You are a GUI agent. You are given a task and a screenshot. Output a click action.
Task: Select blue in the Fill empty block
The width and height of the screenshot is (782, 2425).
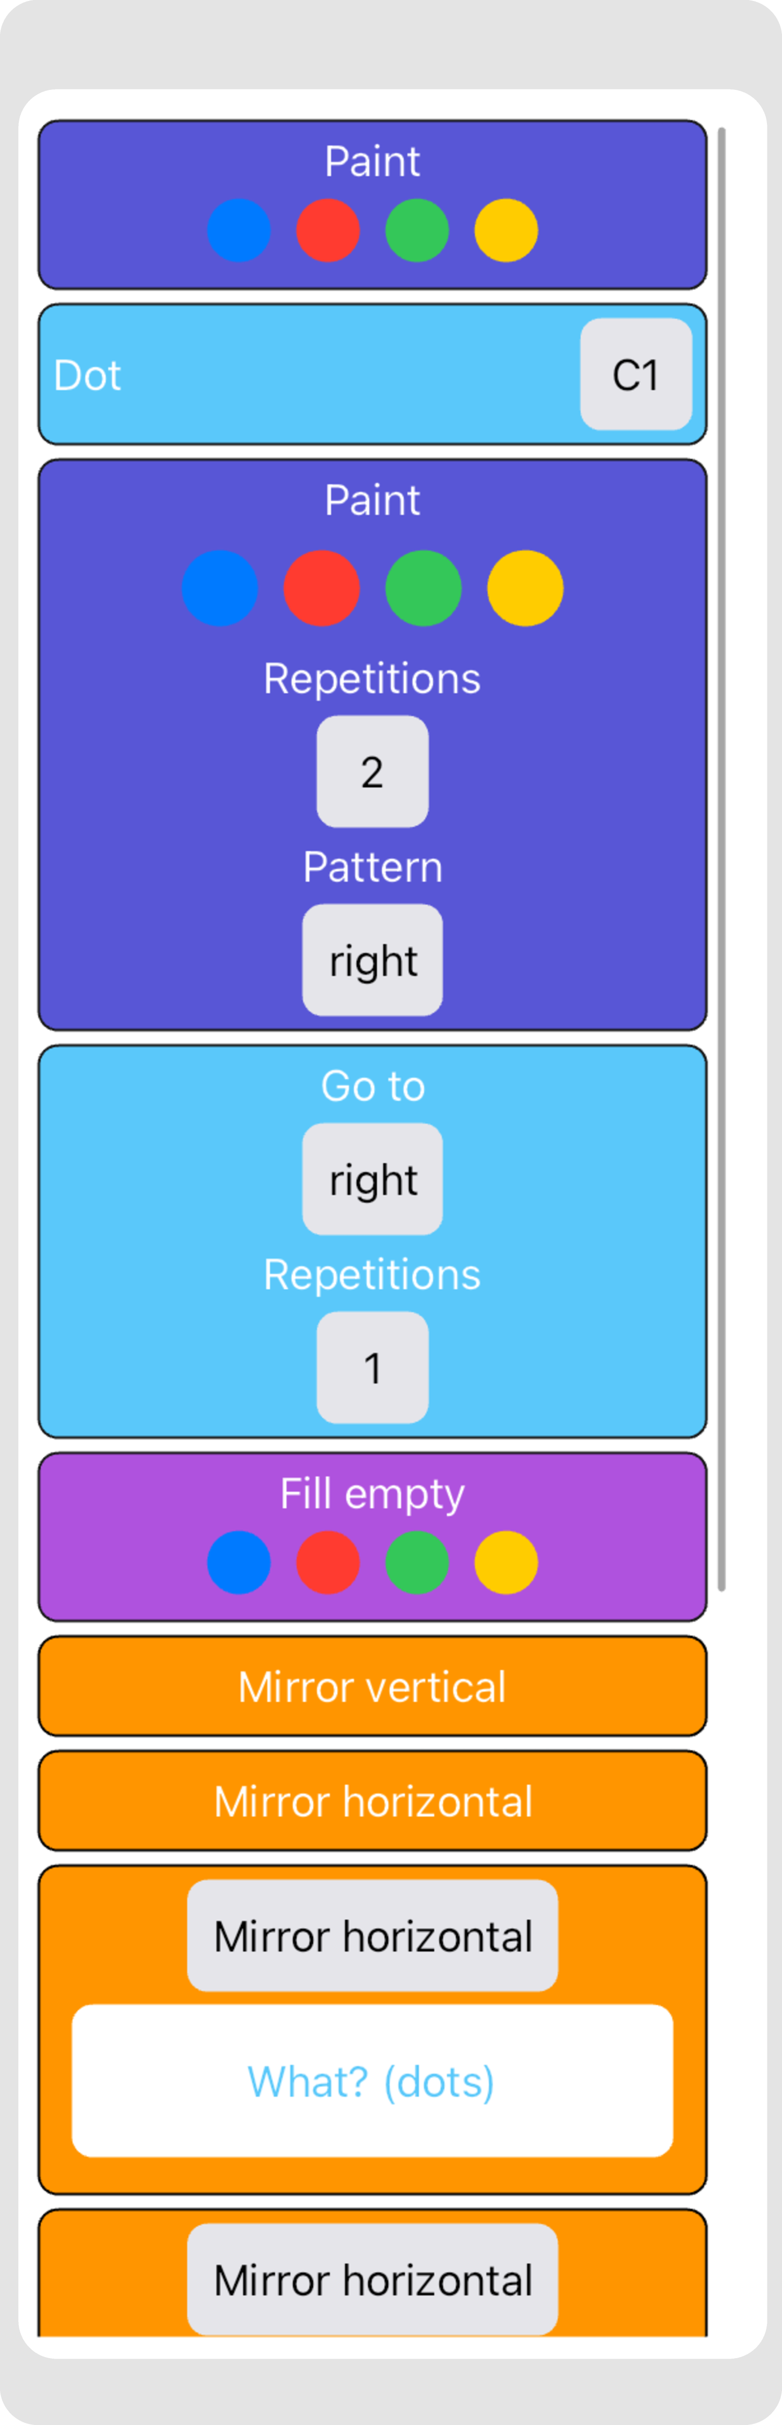[x=239, y=1562]
